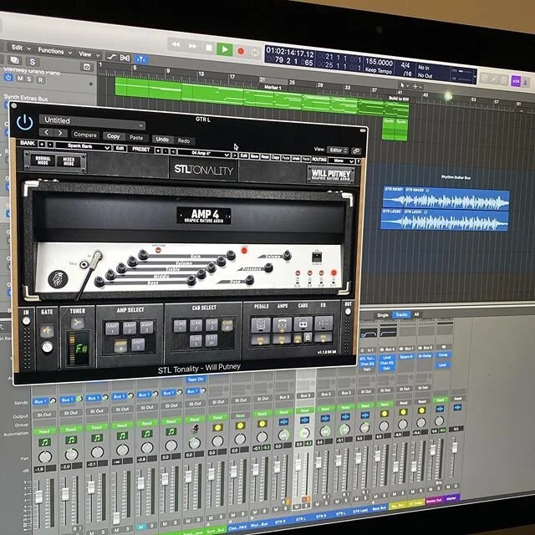The width and height of the screenshot is (535, 535).
Task: Toggle the cab lock padlock icon
Action: click(x=308, y=338)
